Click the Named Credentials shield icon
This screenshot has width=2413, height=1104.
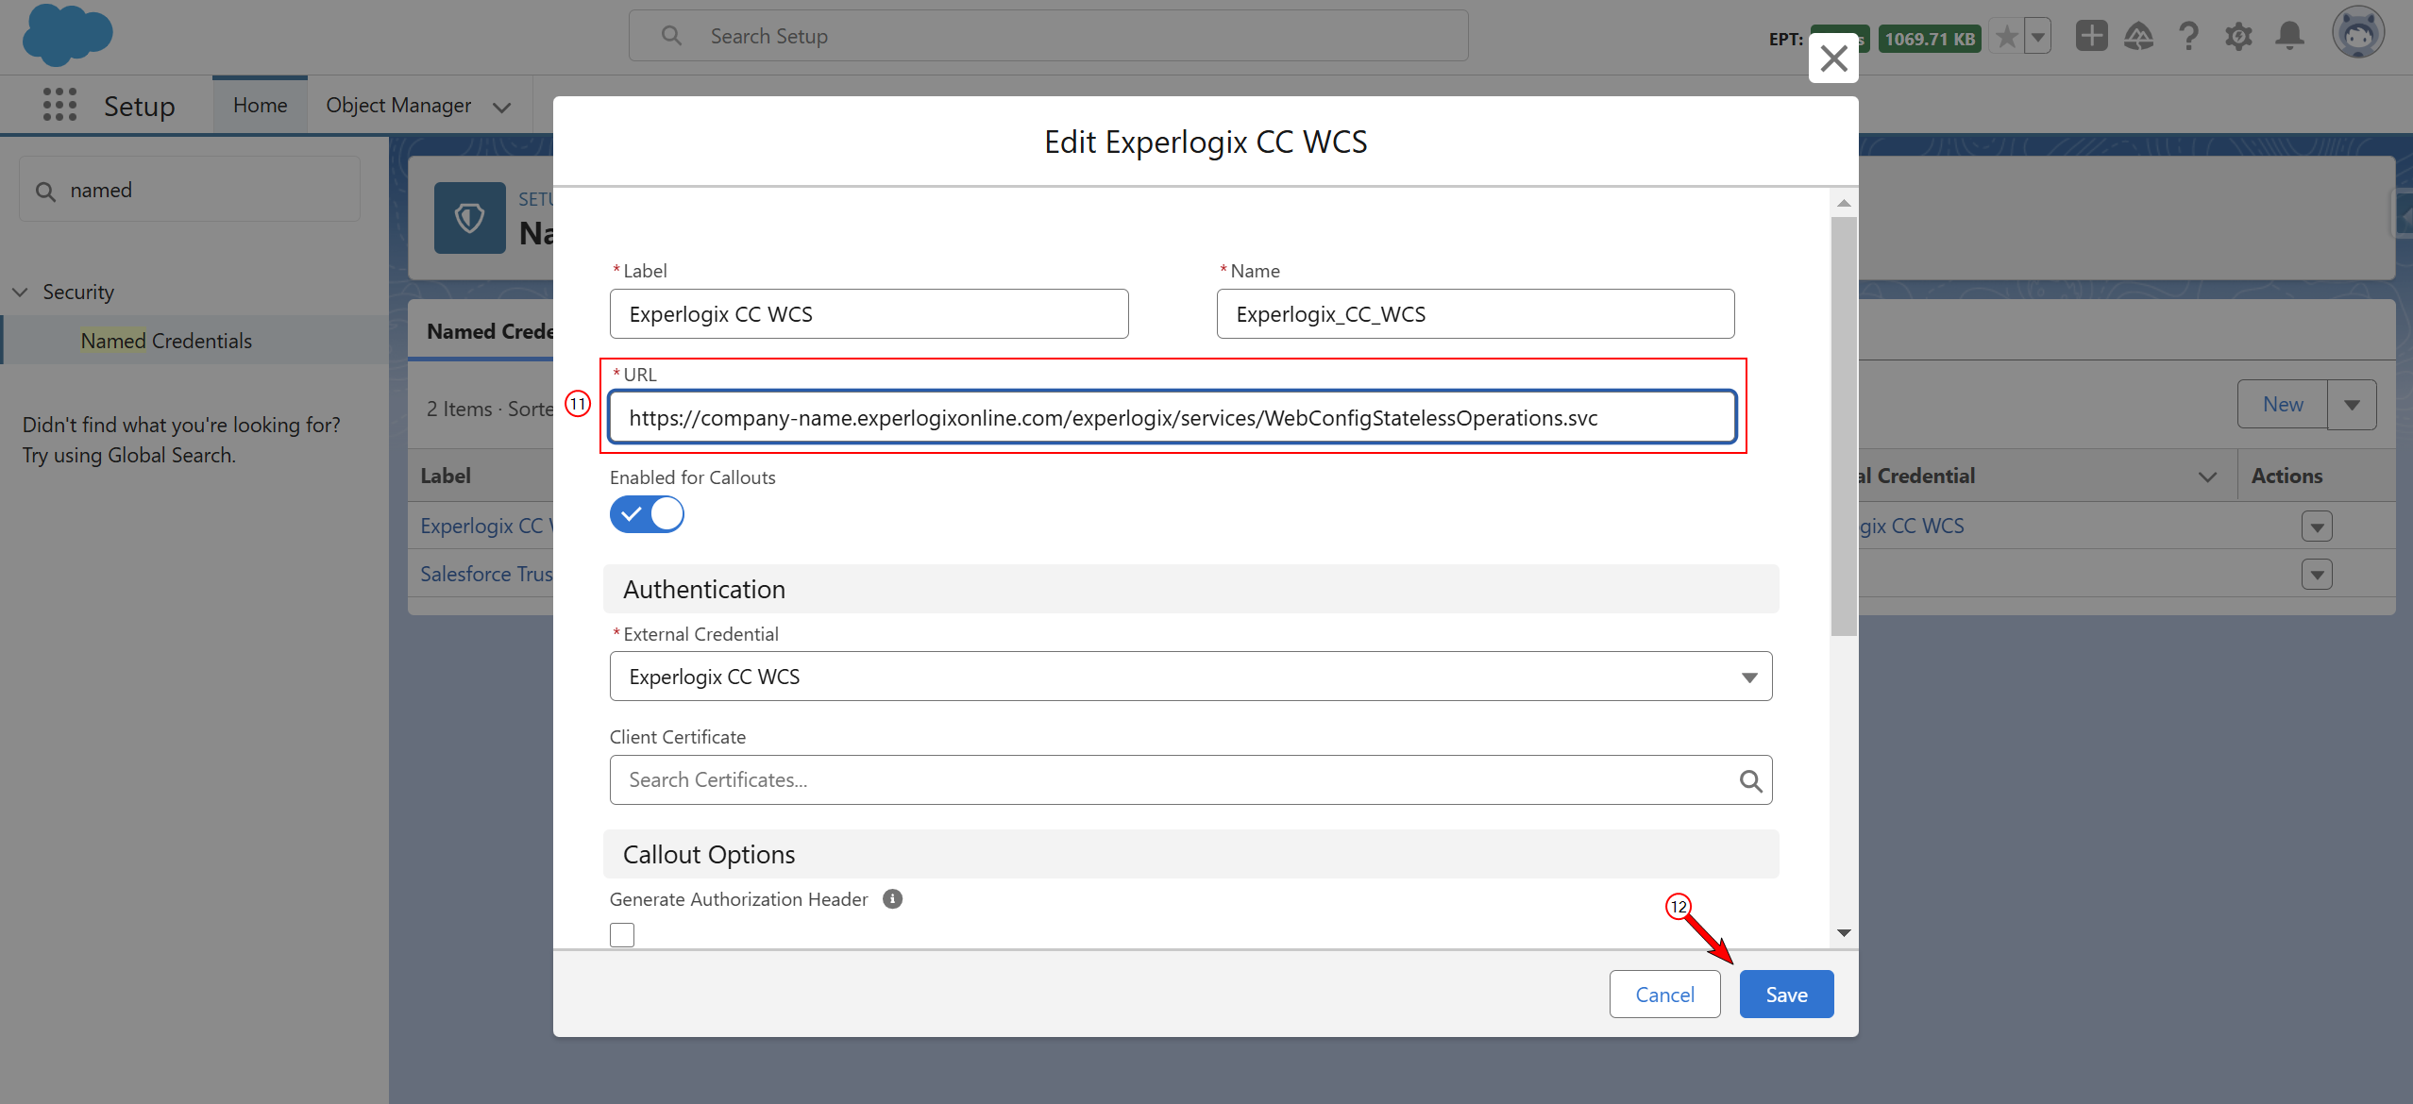(469, 218)
